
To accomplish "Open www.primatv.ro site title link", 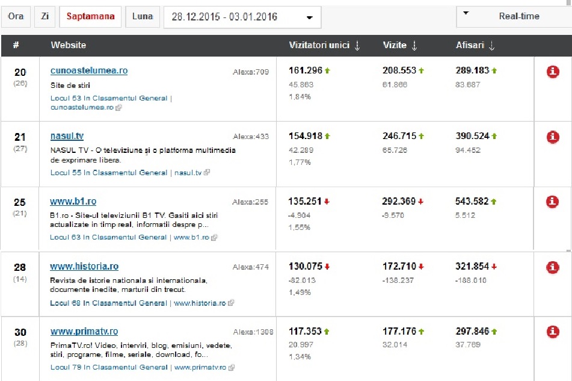I will 84,332.
